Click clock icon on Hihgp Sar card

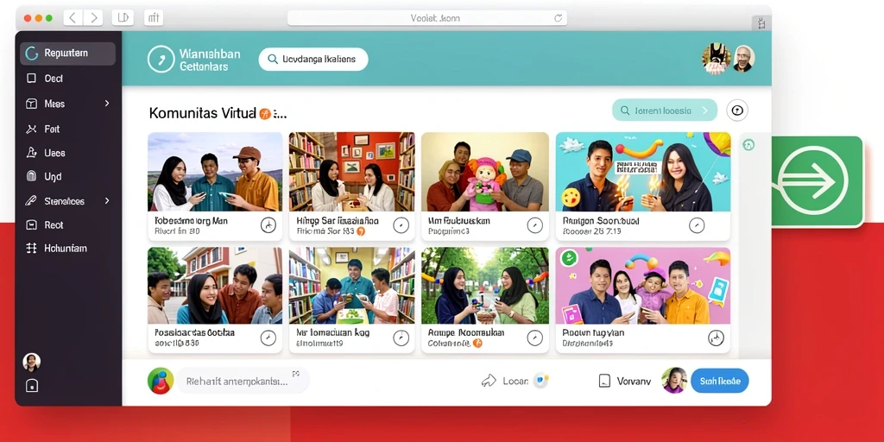[401, 225]
